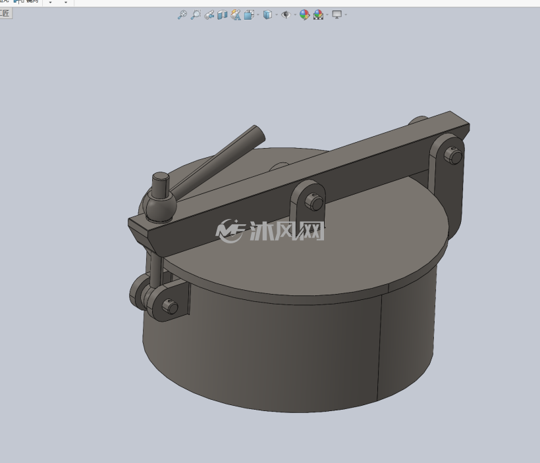This screenshot has height=463, width=540.
Task: Expand the Hide/Show Items dropdown arrow
Action: [295, 14]
